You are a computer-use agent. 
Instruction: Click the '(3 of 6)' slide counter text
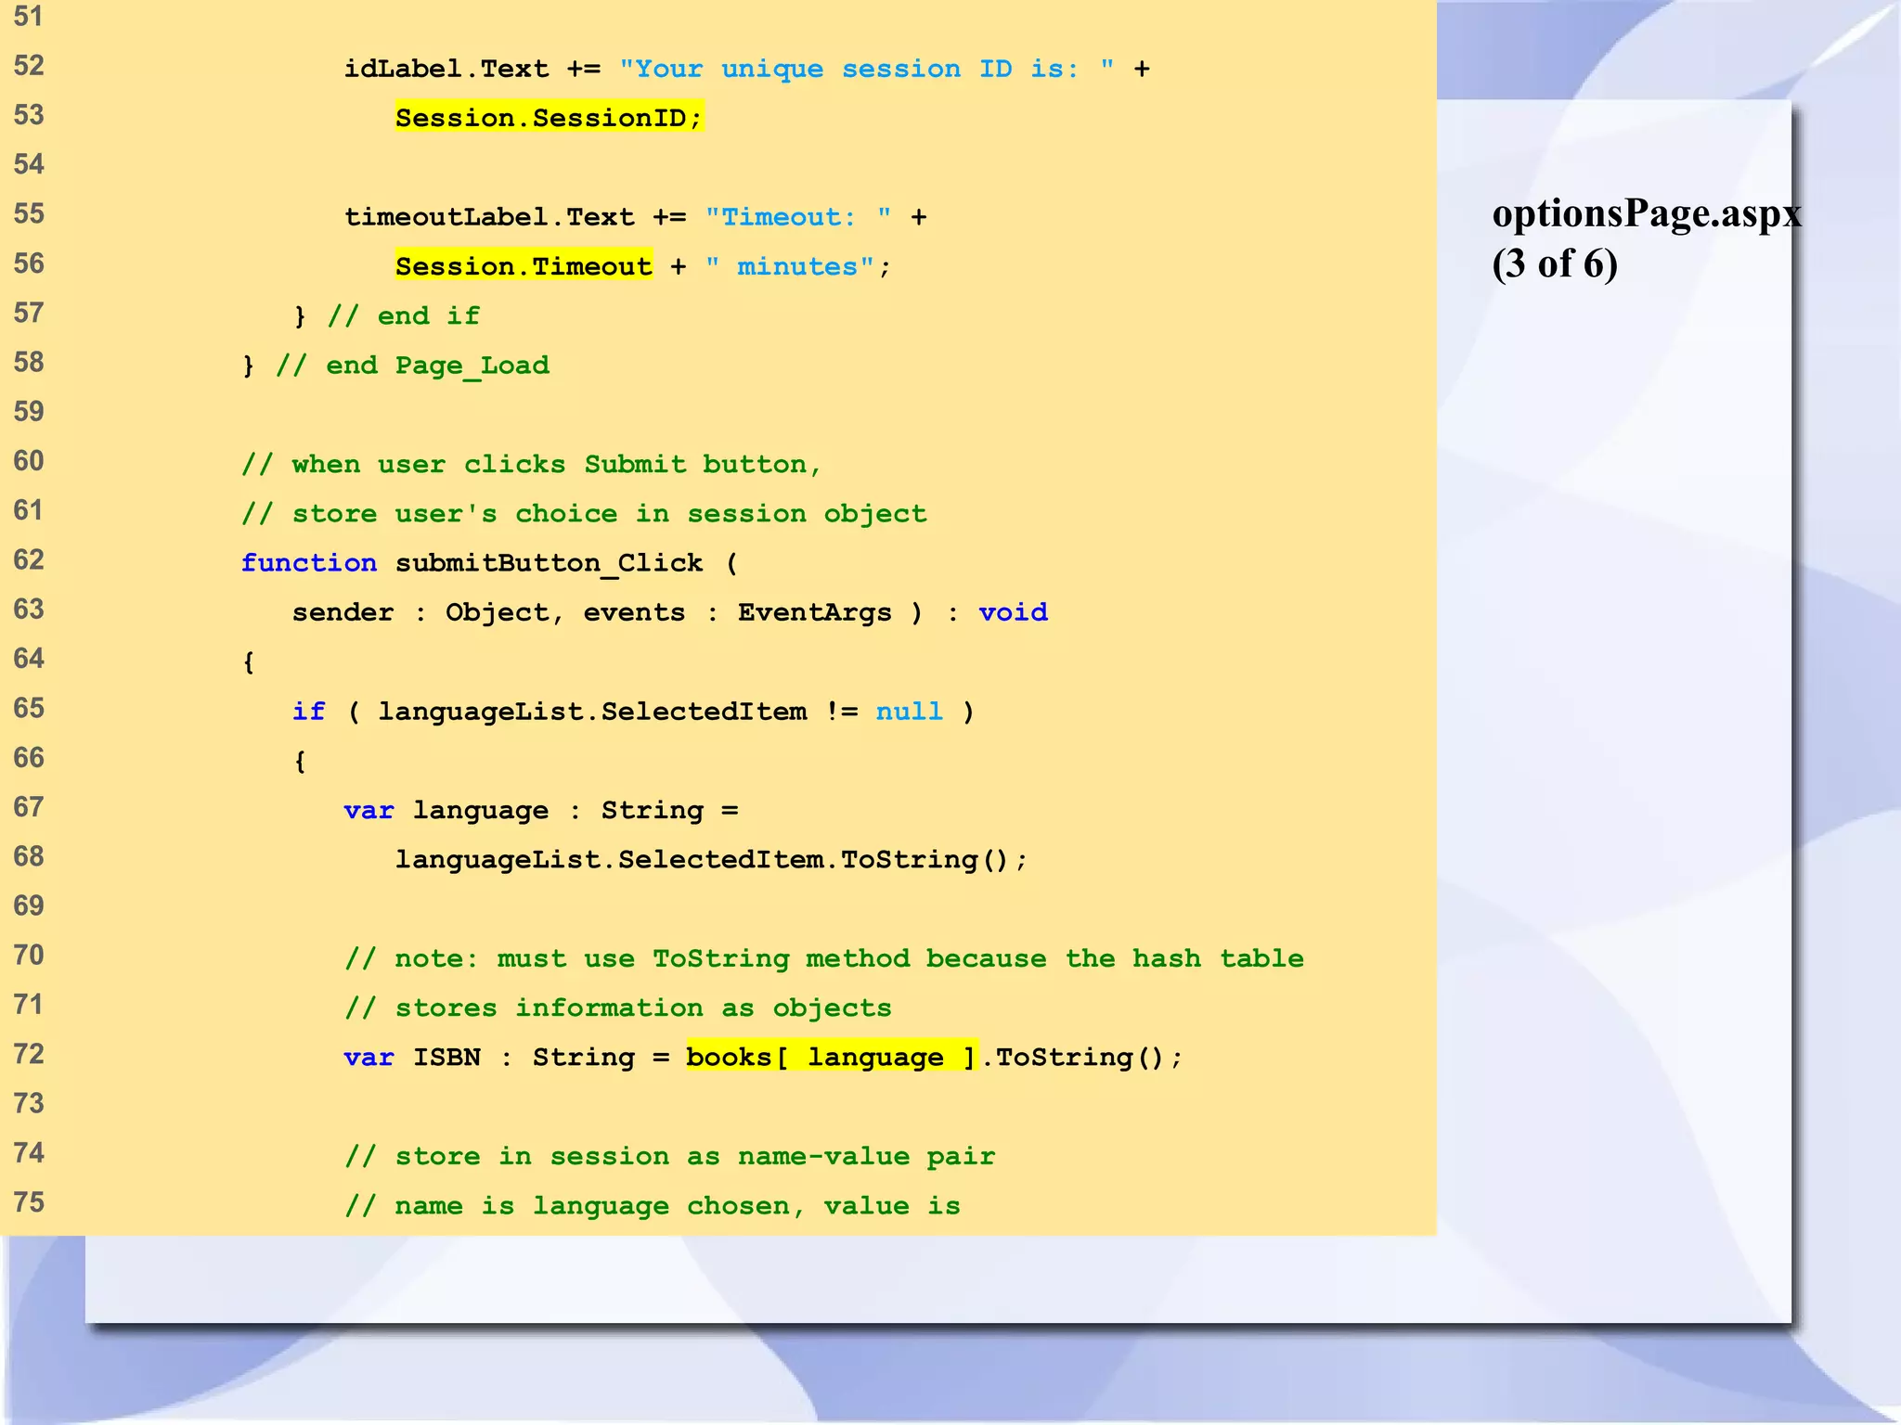(x=1555, y=264)
